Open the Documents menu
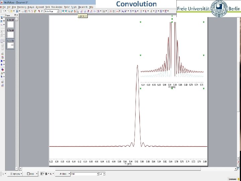The height and width of the screenshot is (181, 241). [x=83, y=7]
